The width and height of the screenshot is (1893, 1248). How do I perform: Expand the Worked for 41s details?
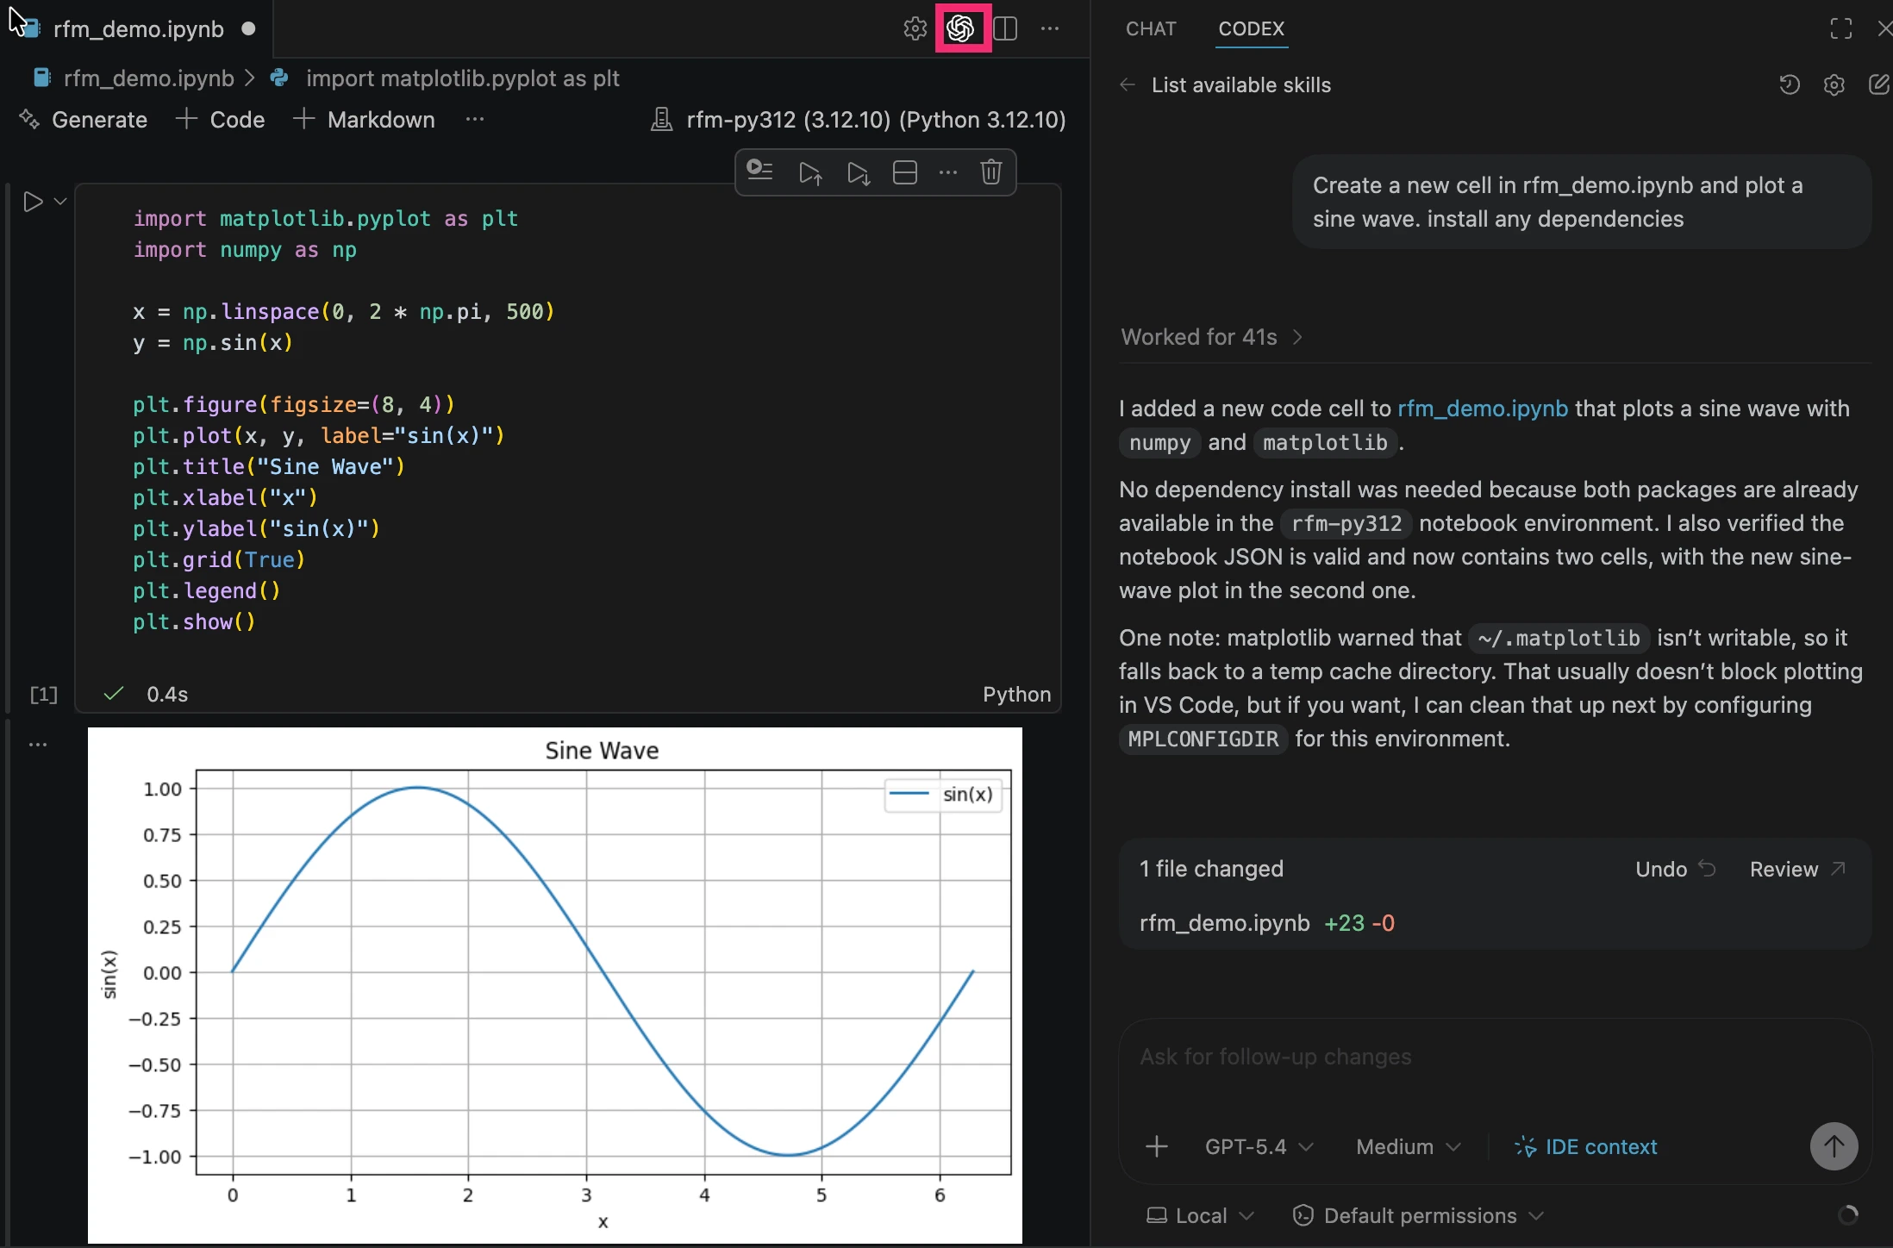pyautogui.click(x=1211, y=337)
